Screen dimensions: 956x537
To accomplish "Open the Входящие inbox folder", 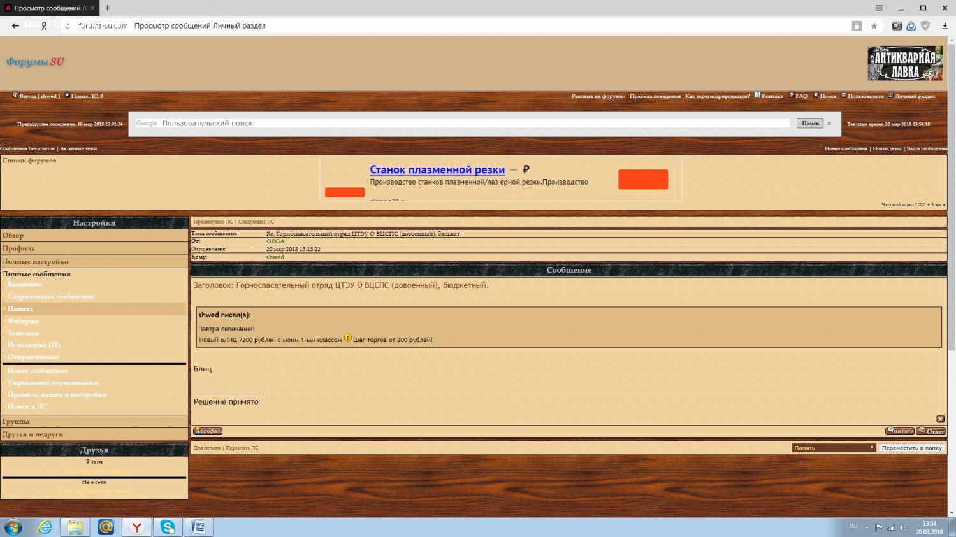I will click(x=25, y=284).
